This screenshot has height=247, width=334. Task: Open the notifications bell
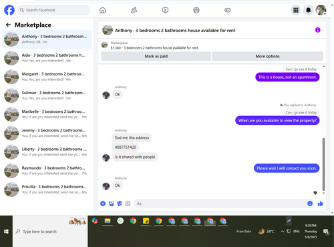309,10
